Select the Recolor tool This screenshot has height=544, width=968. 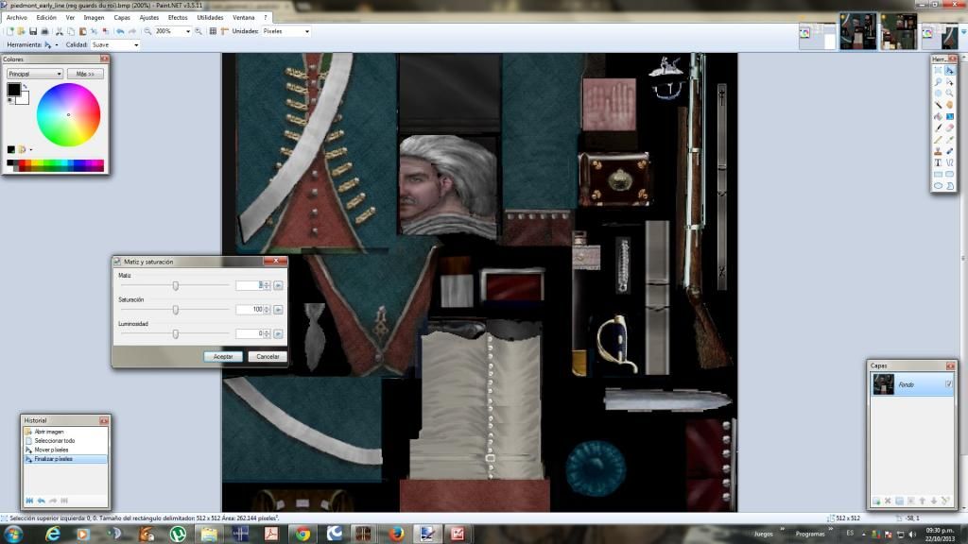949,151
